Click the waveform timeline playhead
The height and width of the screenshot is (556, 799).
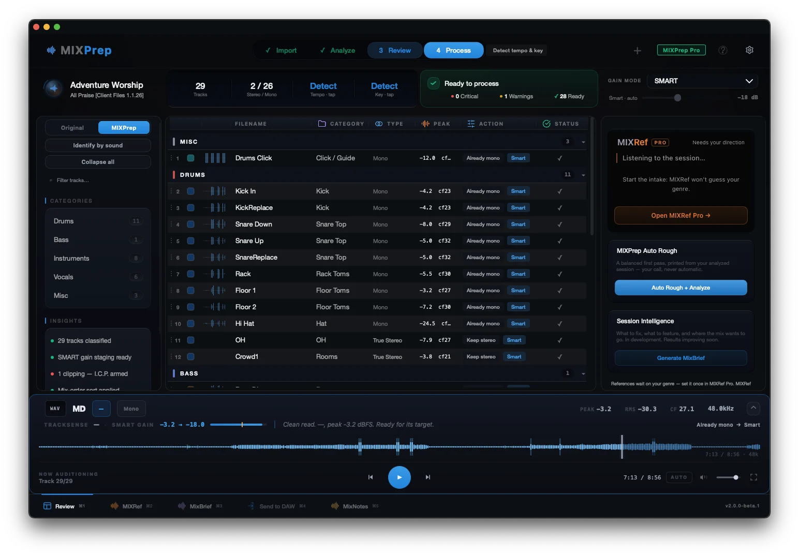pos(622,447)
